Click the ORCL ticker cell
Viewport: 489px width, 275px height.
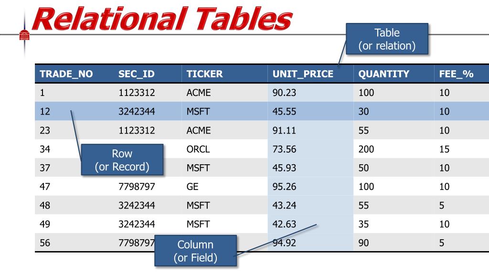tap(198, 149)
